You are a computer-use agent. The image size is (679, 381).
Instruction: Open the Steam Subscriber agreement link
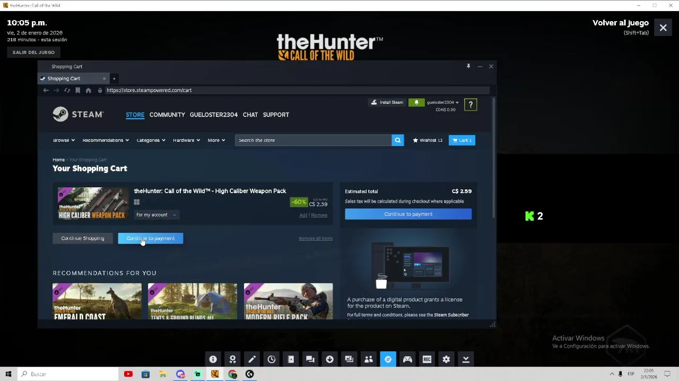click(451, 315)
